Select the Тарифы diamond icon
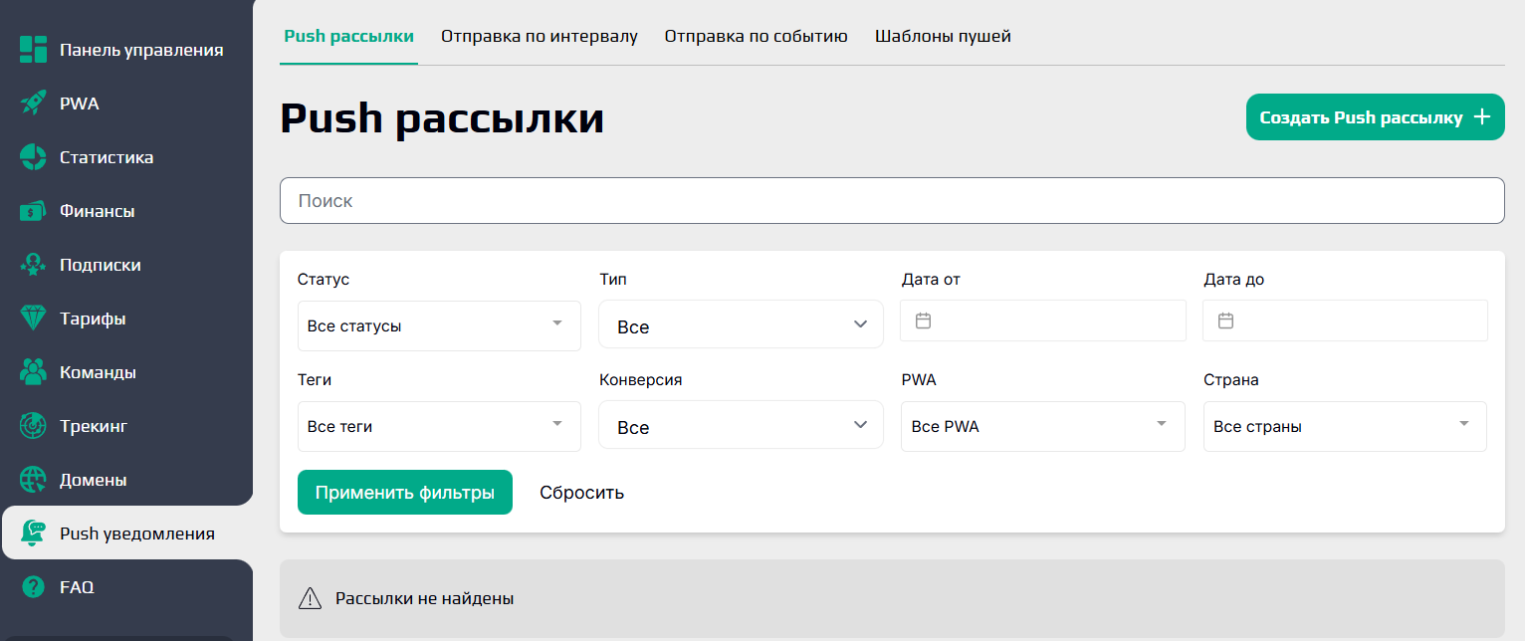This screenshot has height=641, width=1525. click(31, 318)
